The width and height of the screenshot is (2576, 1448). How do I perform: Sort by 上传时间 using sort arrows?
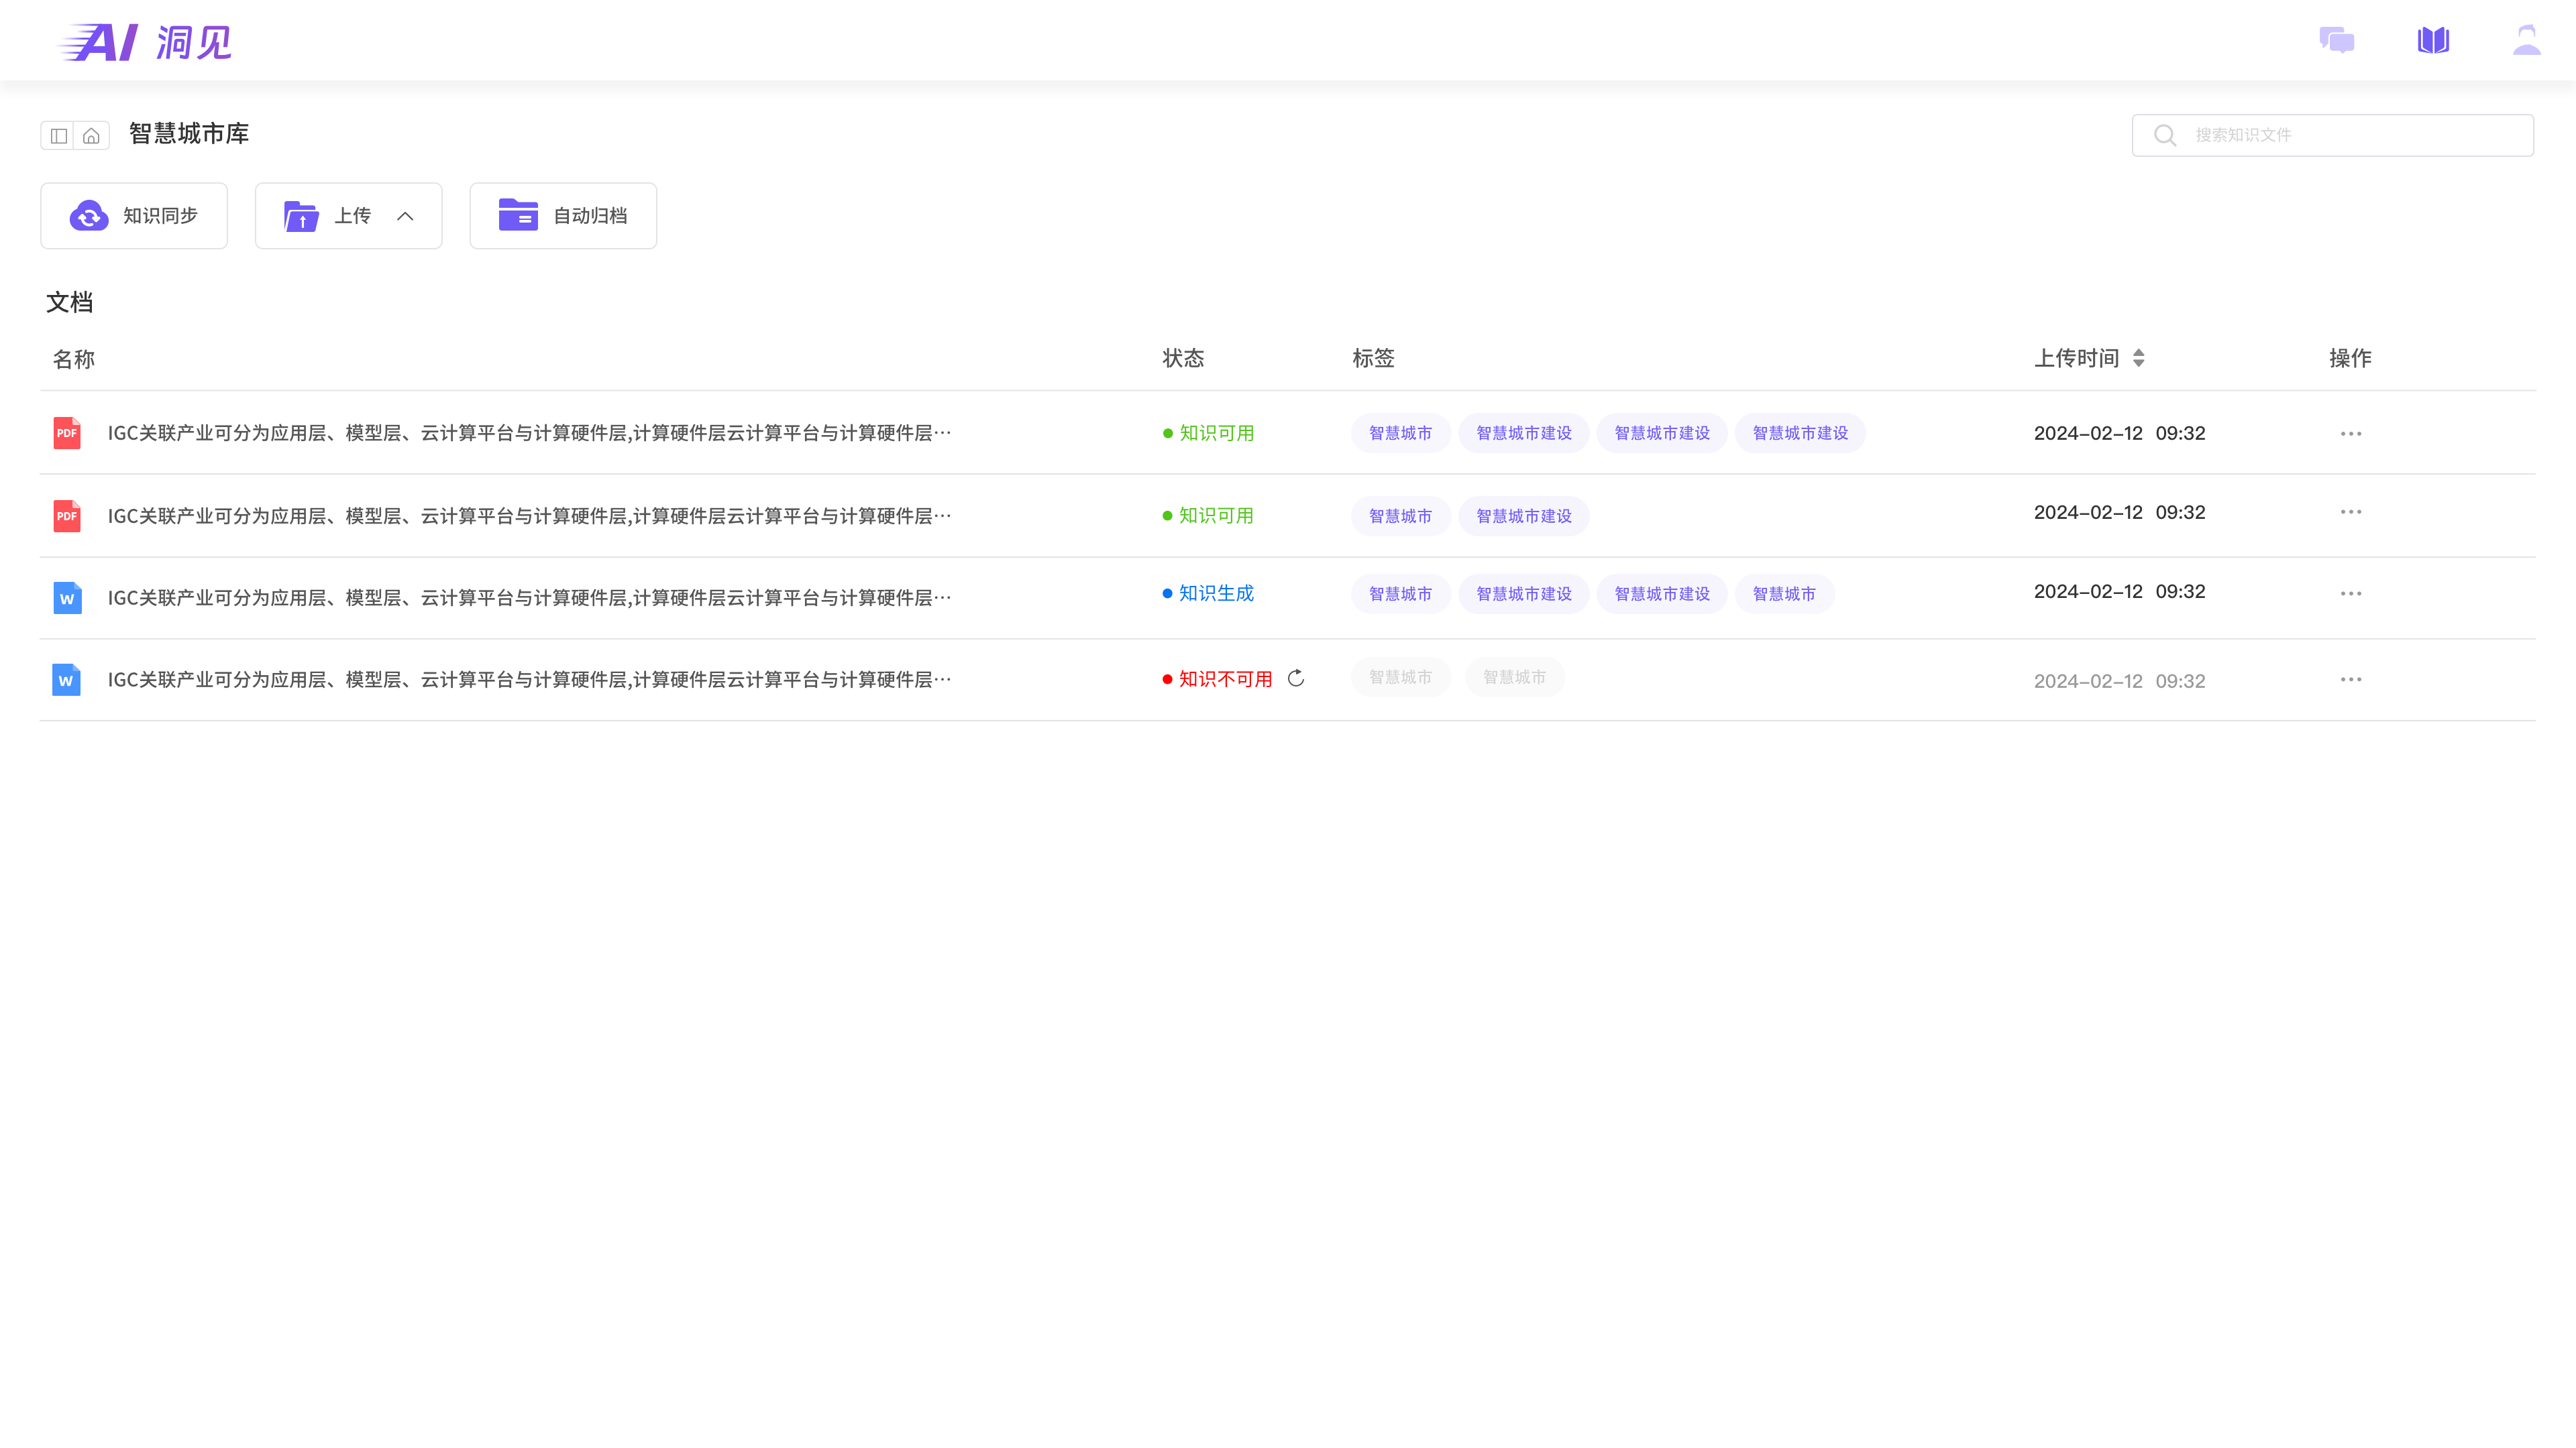click(x=2139, y=358)
